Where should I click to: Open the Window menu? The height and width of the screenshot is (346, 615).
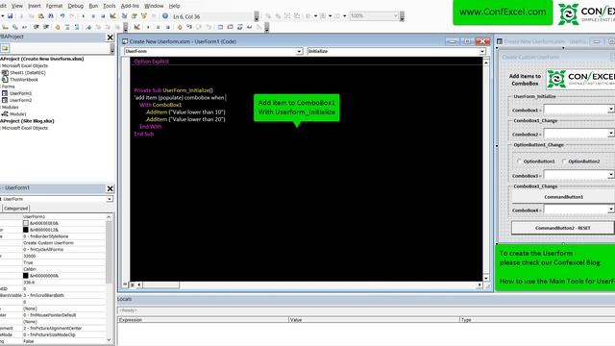(154, 6)
